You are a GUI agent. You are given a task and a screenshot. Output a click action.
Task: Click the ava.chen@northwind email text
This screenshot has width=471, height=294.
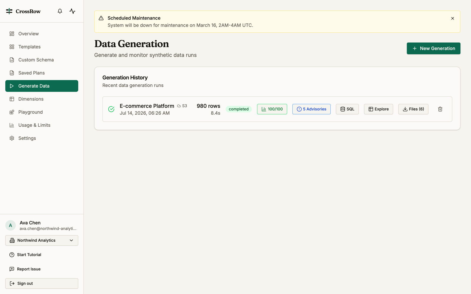click(x=48, y=229)
